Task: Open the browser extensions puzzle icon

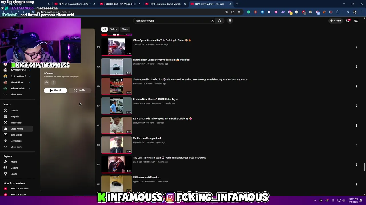Action: point(338,12)
